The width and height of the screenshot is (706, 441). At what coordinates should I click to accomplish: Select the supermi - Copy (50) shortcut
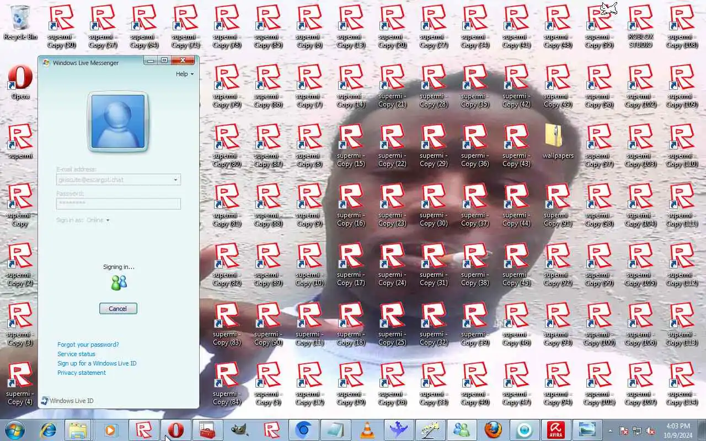tap(62, 26)
